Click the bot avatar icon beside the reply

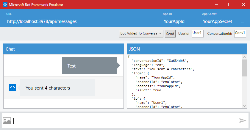click(x=12, y=88)
